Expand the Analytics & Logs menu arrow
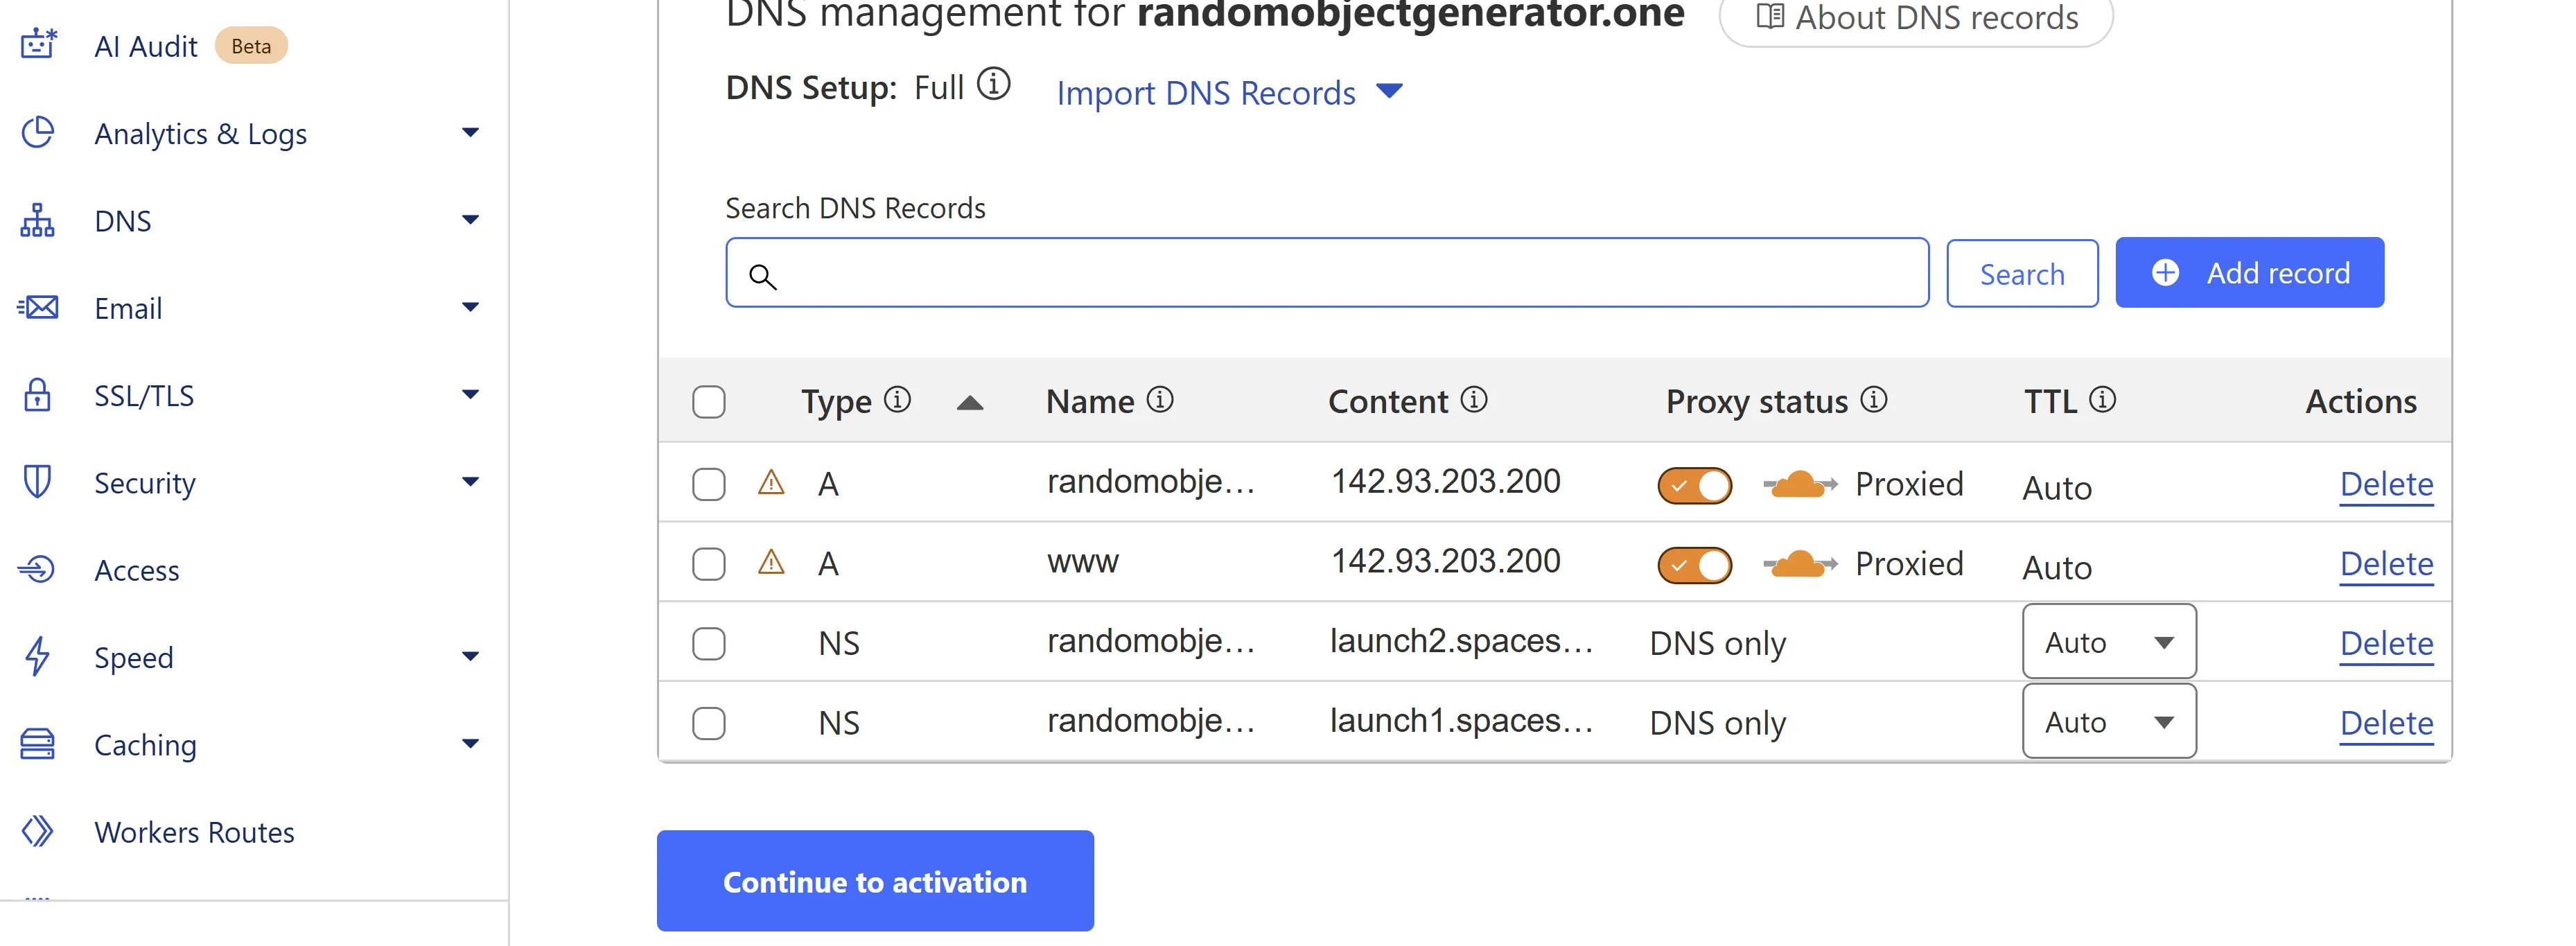Screen dimensions: 2576x946 coord(470,132)
